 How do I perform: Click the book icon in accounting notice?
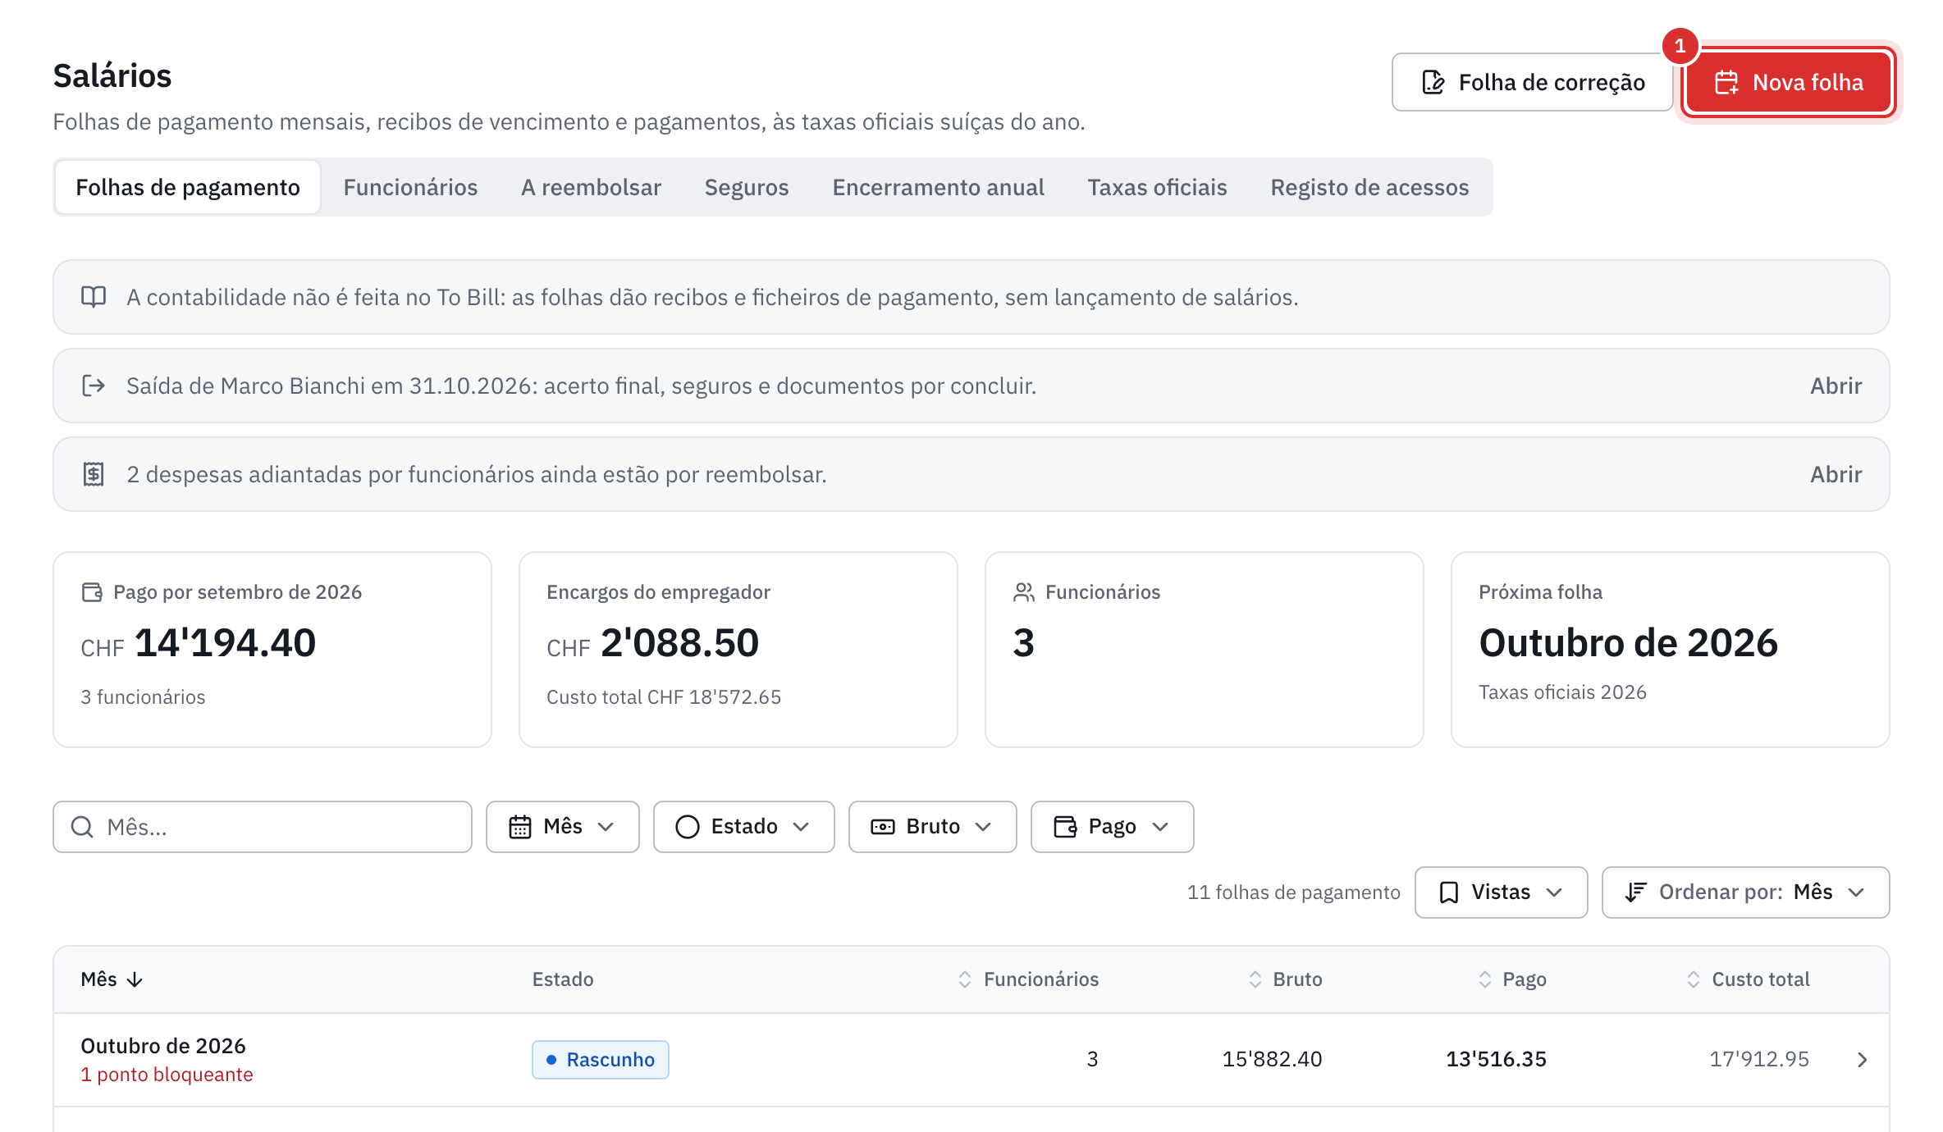[x=94, y=297]
